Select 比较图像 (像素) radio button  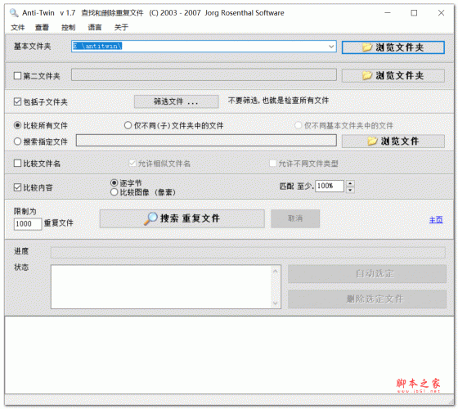(x=114, y=192)
